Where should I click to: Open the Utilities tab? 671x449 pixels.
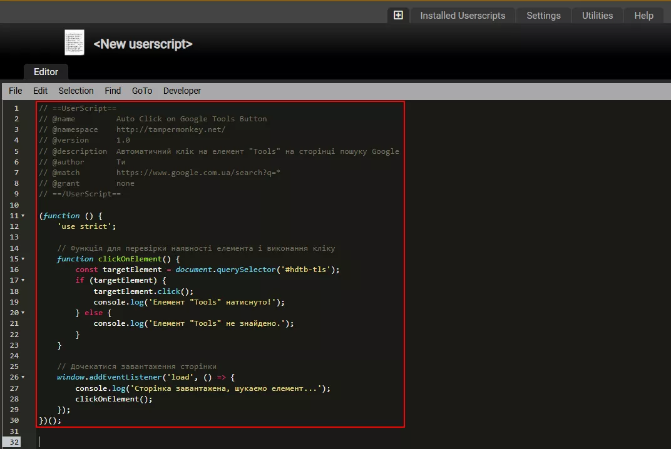[x=597, y=16]
